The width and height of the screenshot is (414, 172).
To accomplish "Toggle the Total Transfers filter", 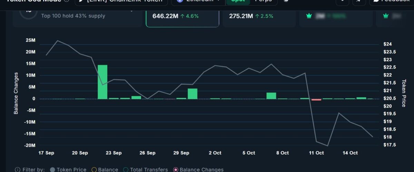I will click(126, 170).
